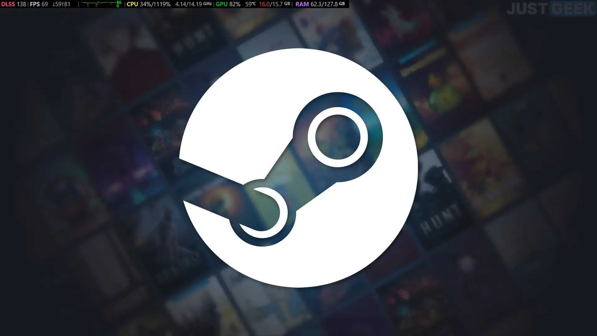Viewport: 597px width, 336px height.
Task: Click the RAM 62.3/127.8 GB reading
Action: point(320,4)
